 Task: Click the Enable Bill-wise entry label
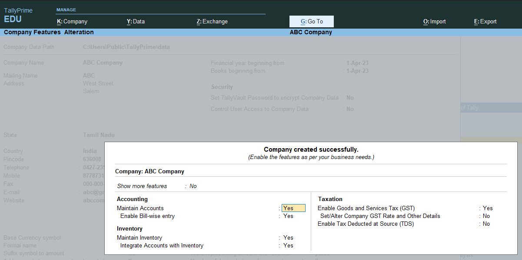(147, 216)
